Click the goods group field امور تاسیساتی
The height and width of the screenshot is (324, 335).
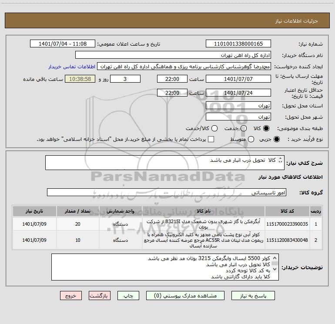[x=167, y=192]
